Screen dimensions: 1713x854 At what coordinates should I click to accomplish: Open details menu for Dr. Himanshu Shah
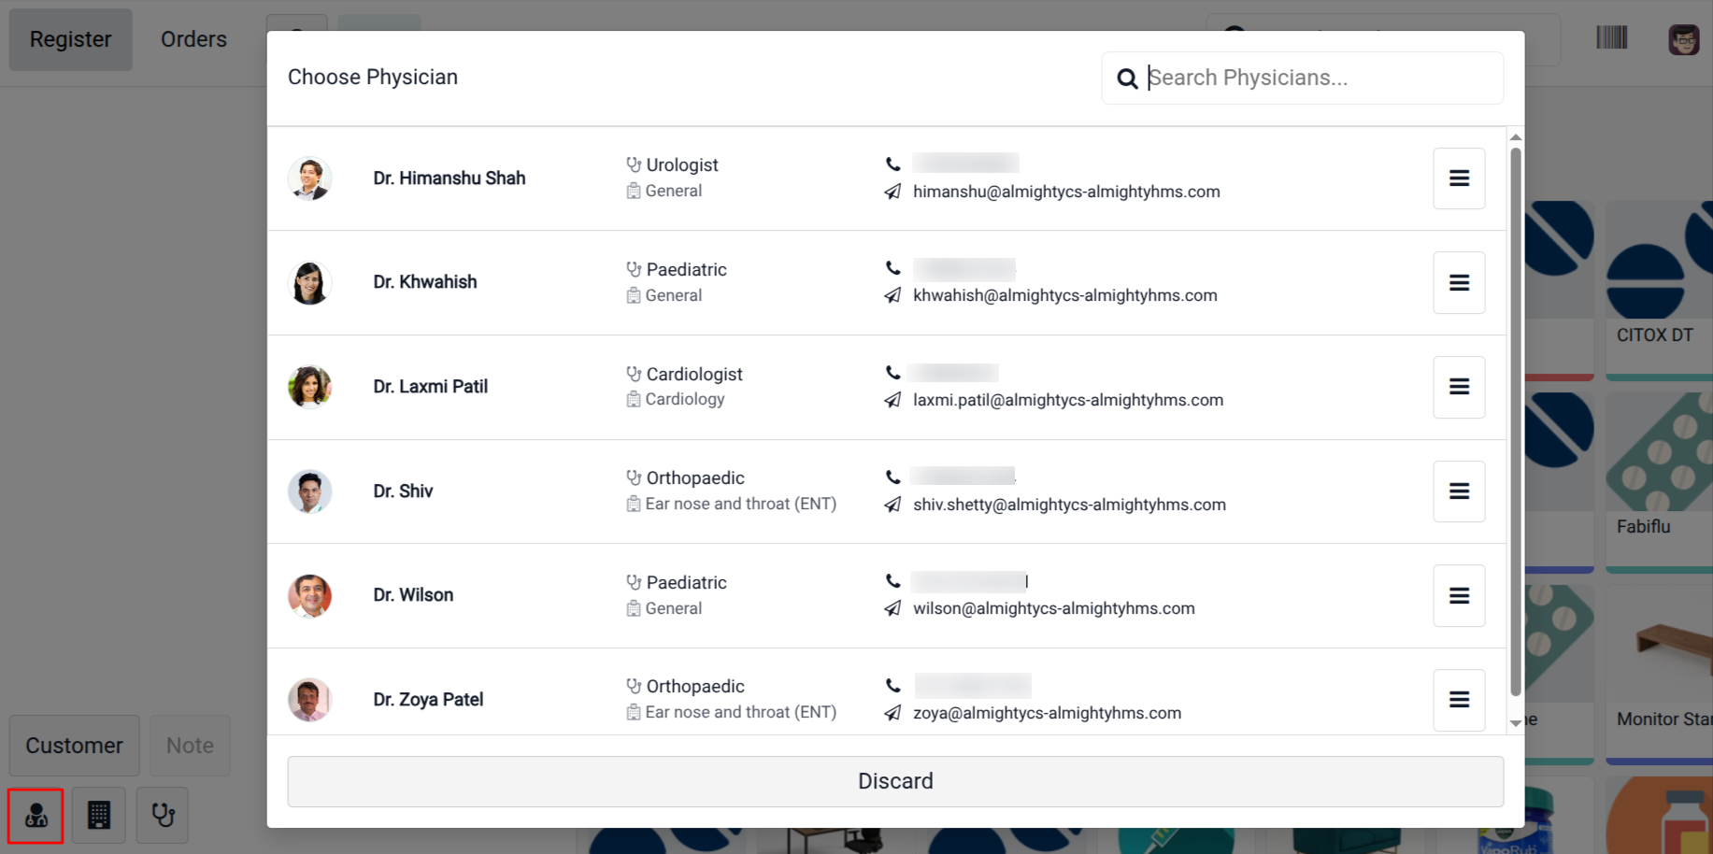1459,178
